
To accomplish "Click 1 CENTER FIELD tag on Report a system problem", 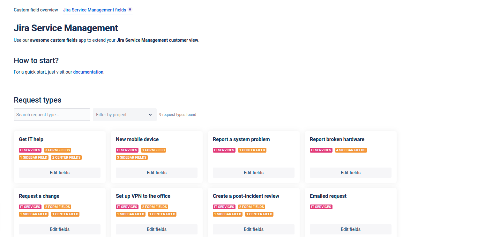I will (x=252, y=150).
